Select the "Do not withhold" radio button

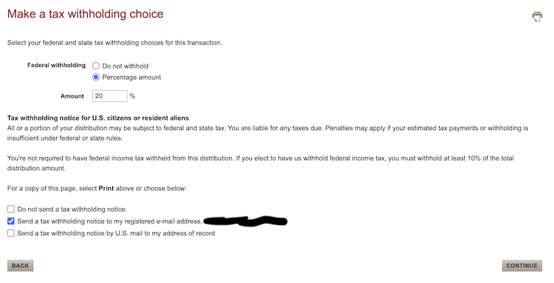(96, 66)
